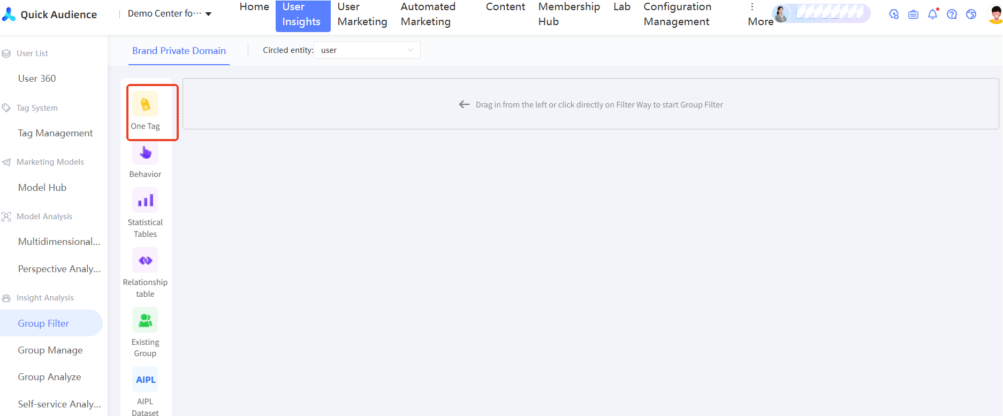The width and height of the screenshot is (1003, 416).
Task: Click the Insight Analysis section heading
Action: [x=45, y=298]
